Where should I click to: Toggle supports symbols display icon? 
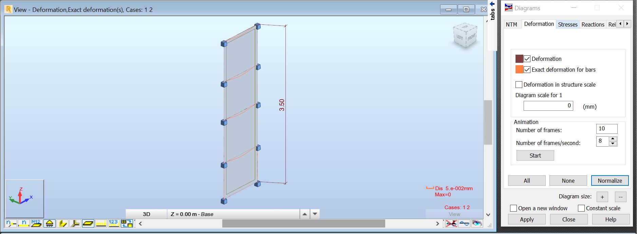tap(50, 223)
